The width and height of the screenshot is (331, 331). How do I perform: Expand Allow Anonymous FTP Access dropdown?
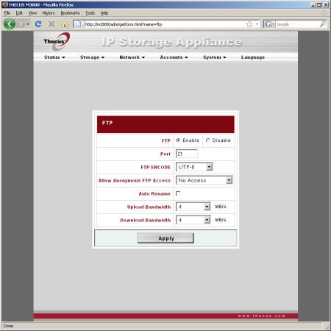click(x=204, y=180)
